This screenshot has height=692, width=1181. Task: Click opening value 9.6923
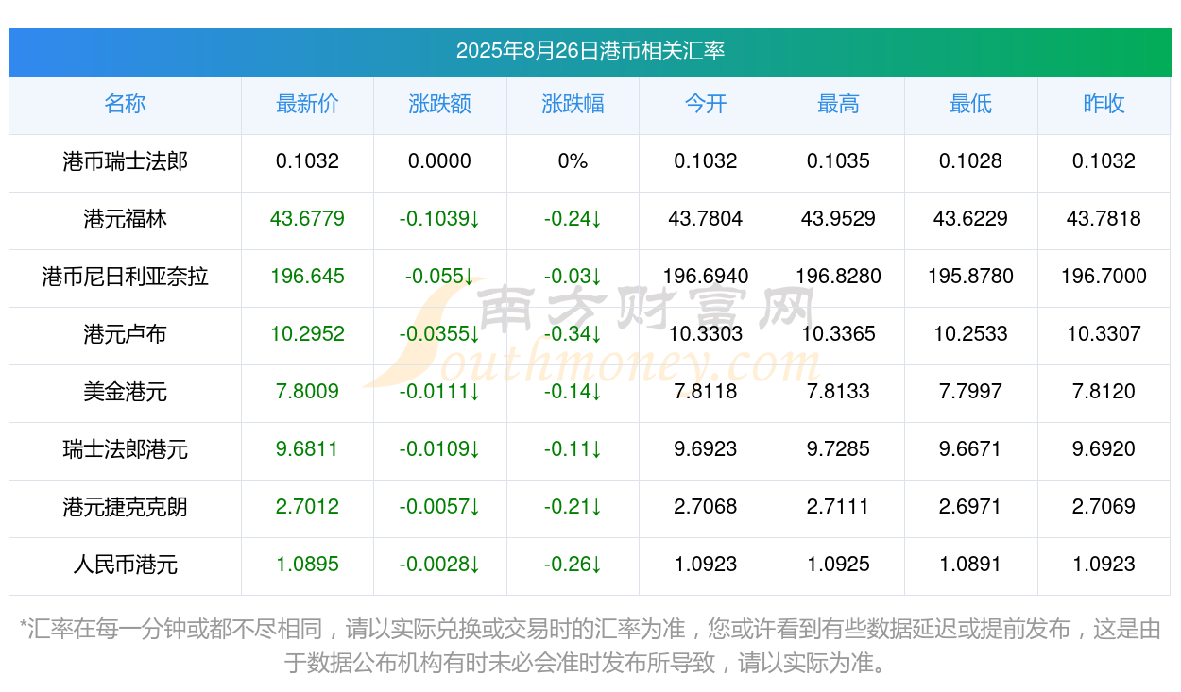(706, 449)
